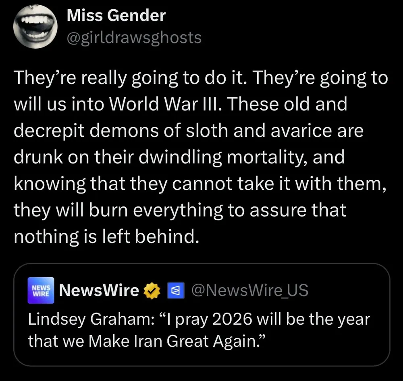Click the word "avarice" in the tweet
This screenshot has width=403, height=381.
(297, 131)
